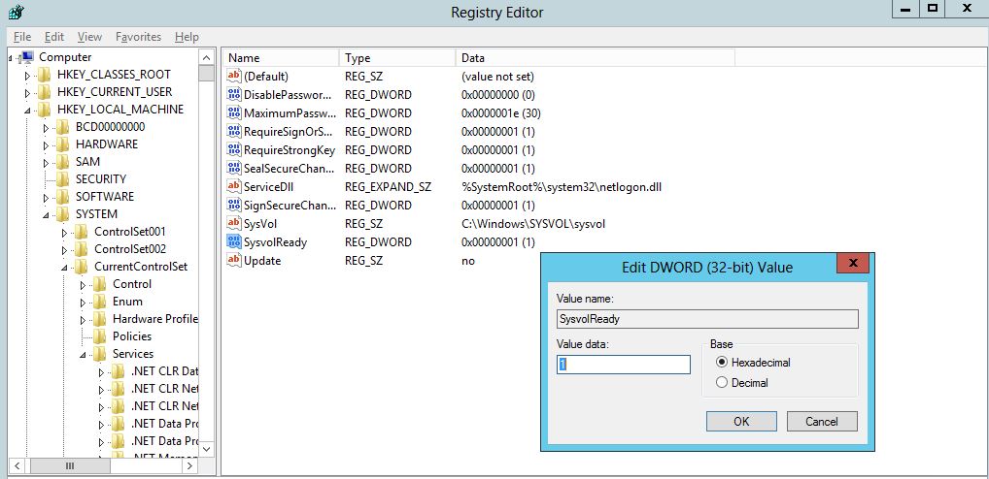Expand the HKEY_CLASSES_ROOT key

point(28,75)
